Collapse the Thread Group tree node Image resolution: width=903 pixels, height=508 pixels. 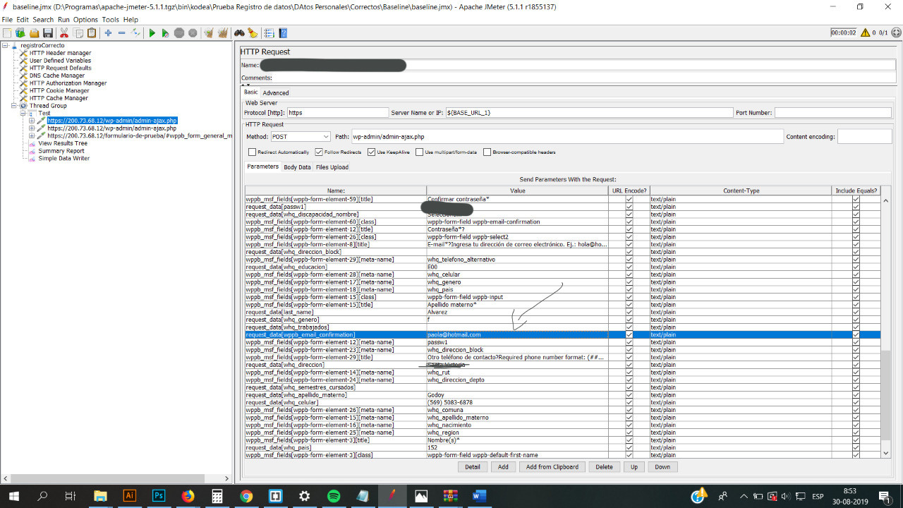[x=14, y=106]
